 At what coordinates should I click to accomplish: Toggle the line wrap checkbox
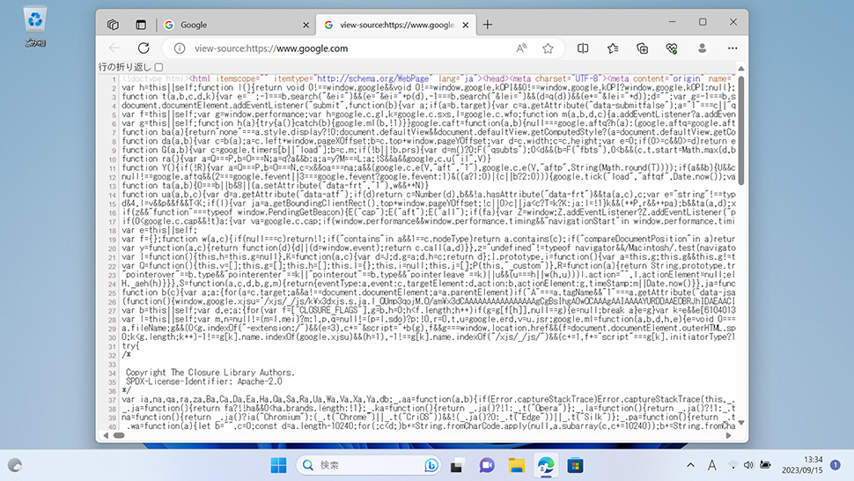point(158,67)
